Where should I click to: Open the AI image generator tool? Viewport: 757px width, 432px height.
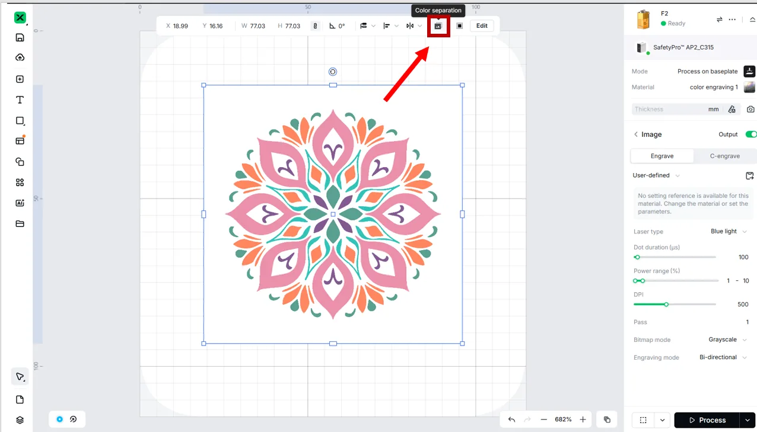tap(20, 203)
